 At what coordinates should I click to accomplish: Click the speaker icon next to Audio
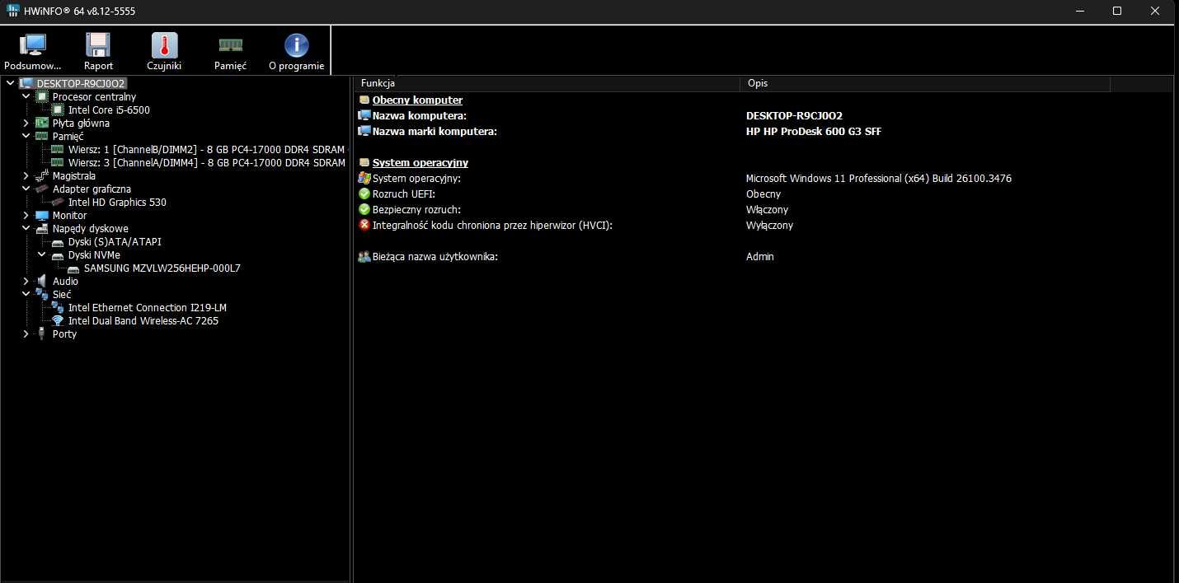(42, 281)
